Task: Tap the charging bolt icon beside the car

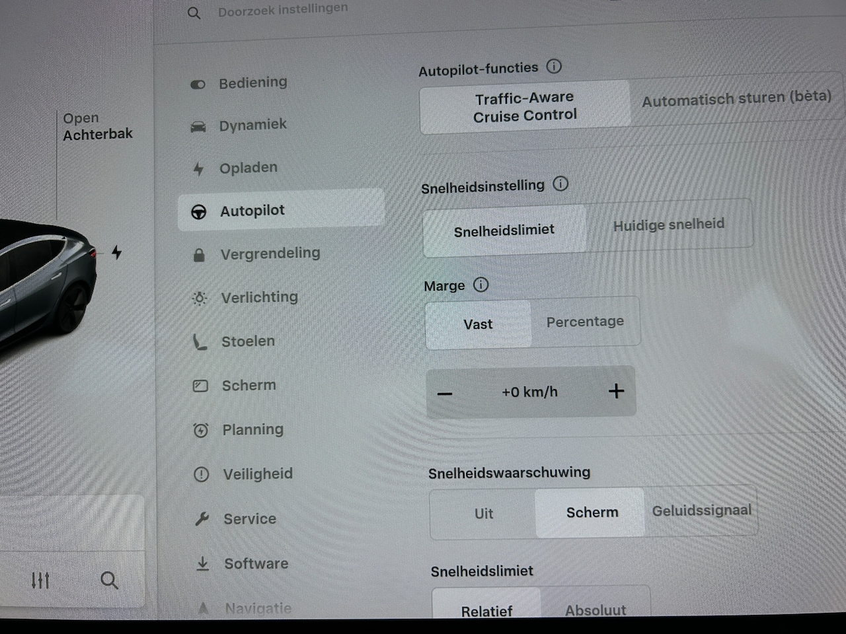Action: coord(116,252)
